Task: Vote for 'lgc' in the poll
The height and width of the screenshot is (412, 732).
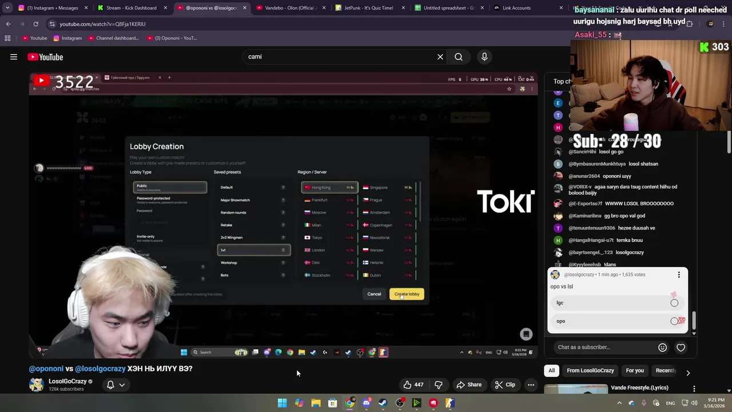Action: [x=618, y=303]
